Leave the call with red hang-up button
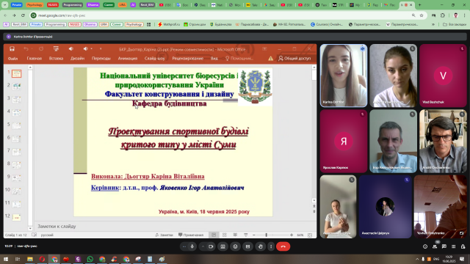This screenshot has width=470, height=264. click(283, 246)
